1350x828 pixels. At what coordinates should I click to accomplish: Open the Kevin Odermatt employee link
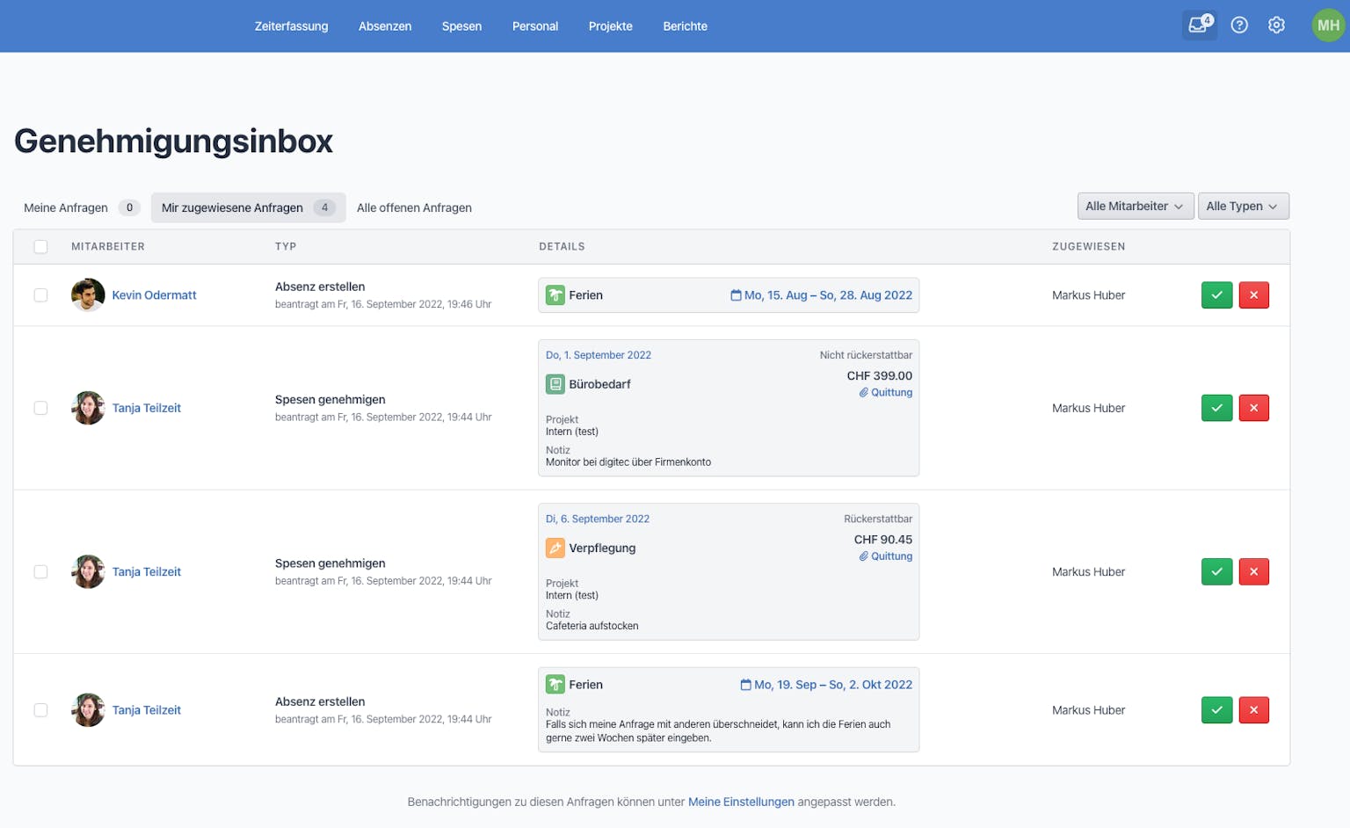point(154,295)
